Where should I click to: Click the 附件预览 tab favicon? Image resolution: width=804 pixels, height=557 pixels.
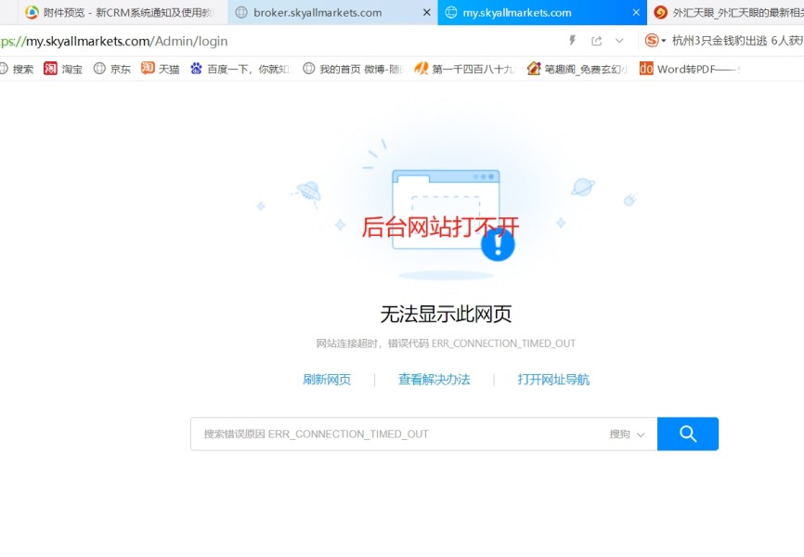(32, 12)
